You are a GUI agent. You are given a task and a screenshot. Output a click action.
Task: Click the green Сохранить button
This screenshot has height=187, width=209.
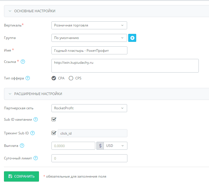tap(21, 176)
